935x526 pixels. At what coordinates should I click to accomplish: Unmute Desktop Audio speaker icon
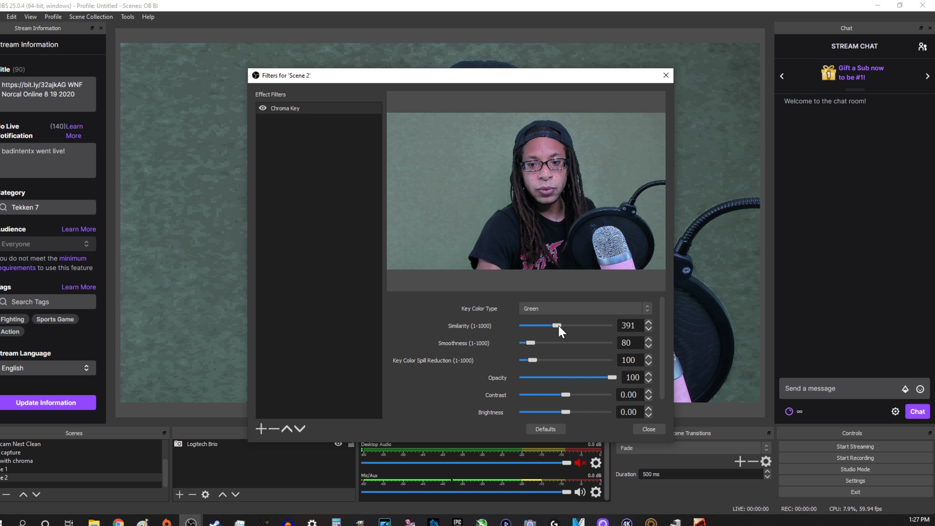[580, 463]
